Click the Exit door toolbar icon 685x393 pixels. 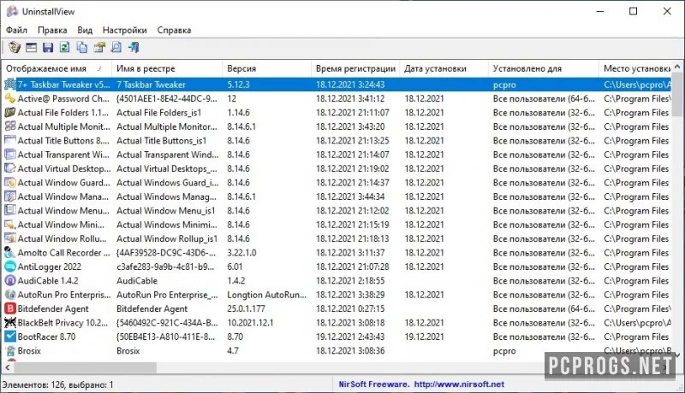pyautogui.click(x=134, y=47)
